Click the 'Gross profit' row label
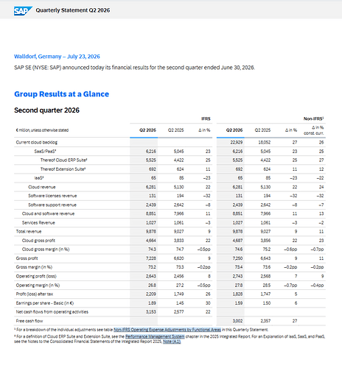Screen dimensions: 342x368 (27, 258)
